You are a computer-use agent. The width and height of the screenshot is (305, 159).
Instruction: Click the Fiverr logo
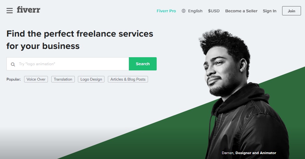(28, 10)
